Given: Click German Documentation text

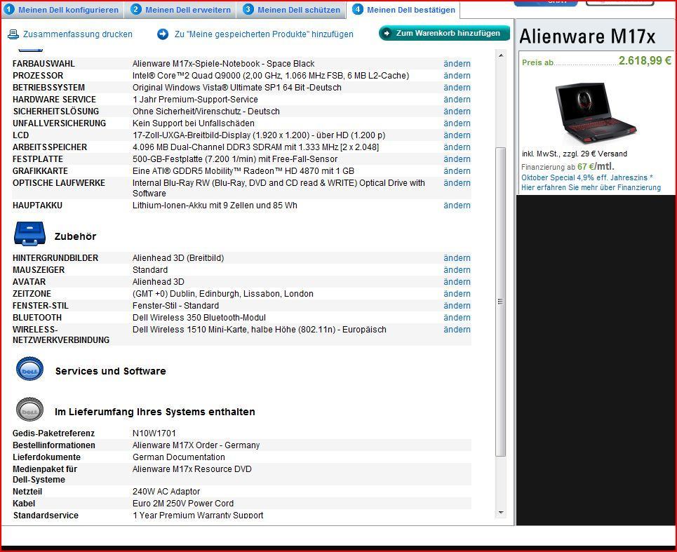Looking at the screenshot, I should [179, 457].
